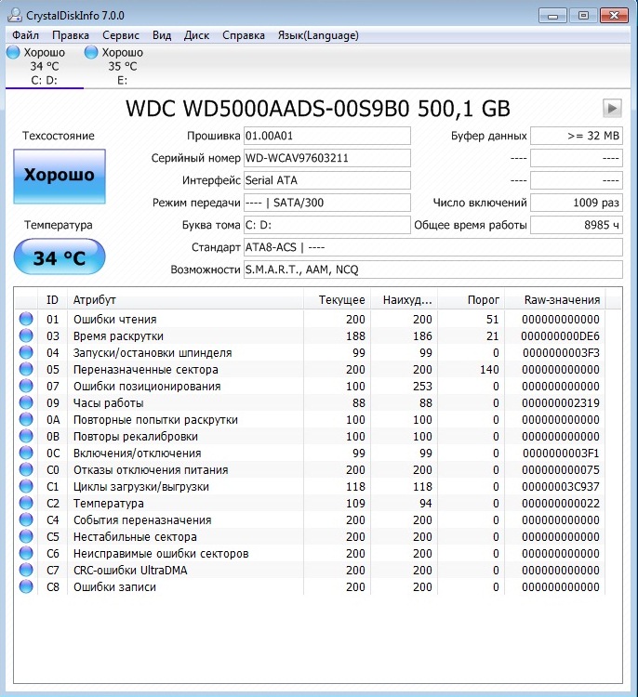Click status icon for Ошибки чтения row
This screenshot has height=697, width=638.
coord(26,319)
